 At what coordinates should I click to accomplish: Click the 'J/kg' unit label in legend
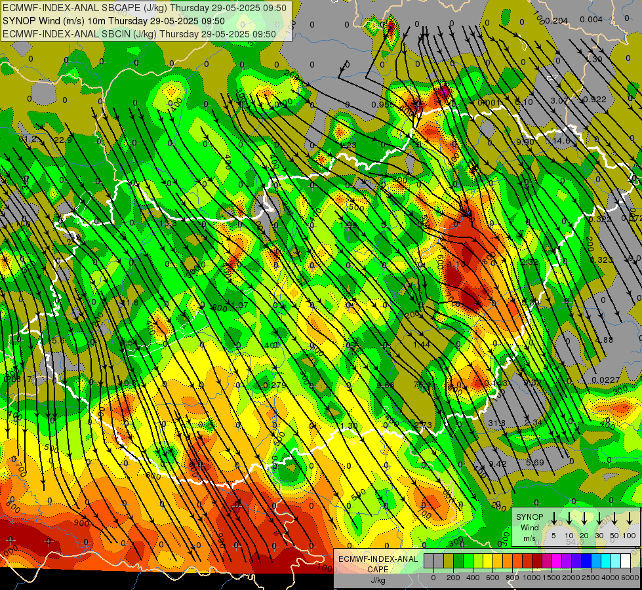coord(378,580)
